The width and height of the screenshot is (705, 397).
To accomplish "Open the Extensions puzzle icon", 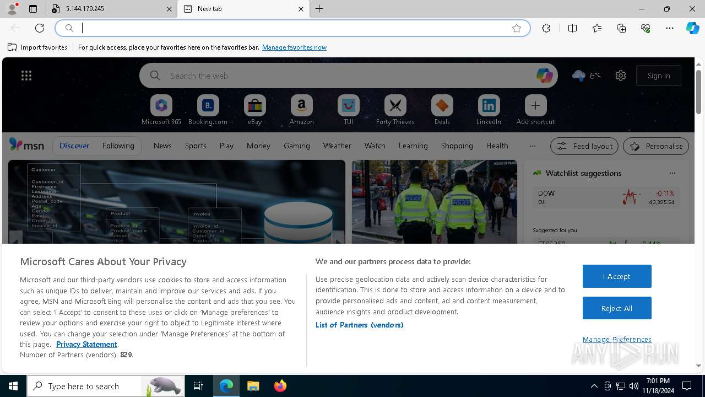I will [546, 28].
